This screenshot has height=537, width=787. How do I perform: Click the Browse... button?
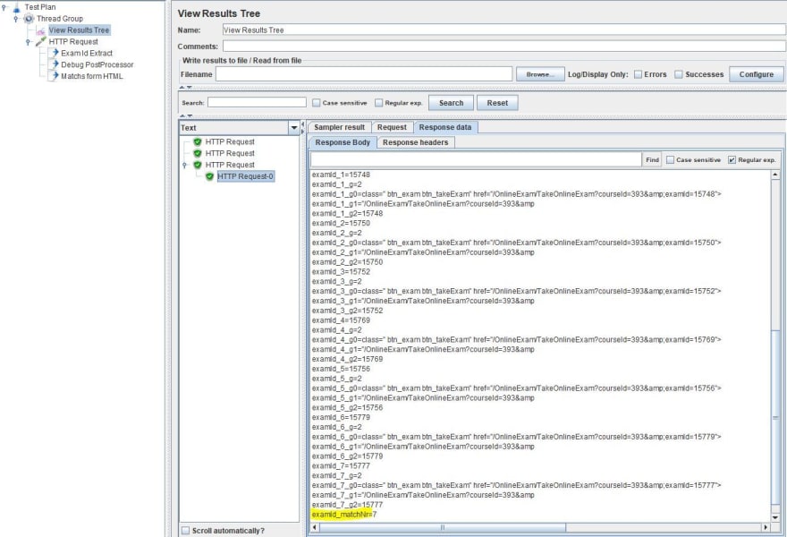pyautogui.click(x=540, y=74)
